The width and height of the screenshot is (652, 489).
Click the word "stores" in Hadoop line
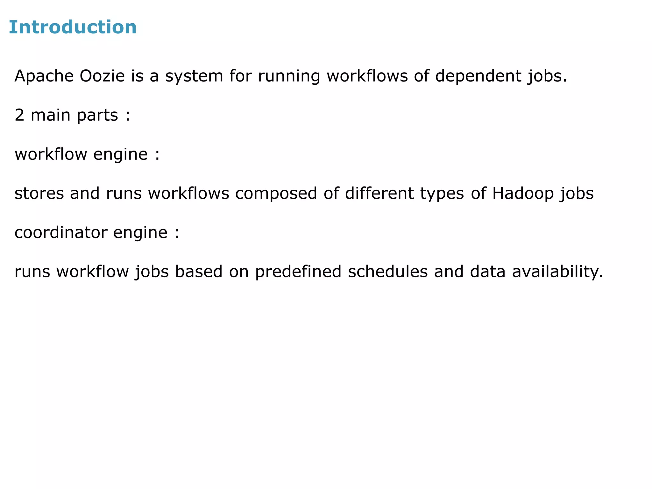tap(39, 194)
